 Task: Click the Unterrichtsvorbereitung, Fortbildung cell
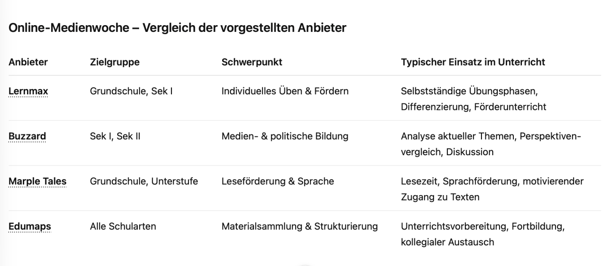click(x=483, y=234)
